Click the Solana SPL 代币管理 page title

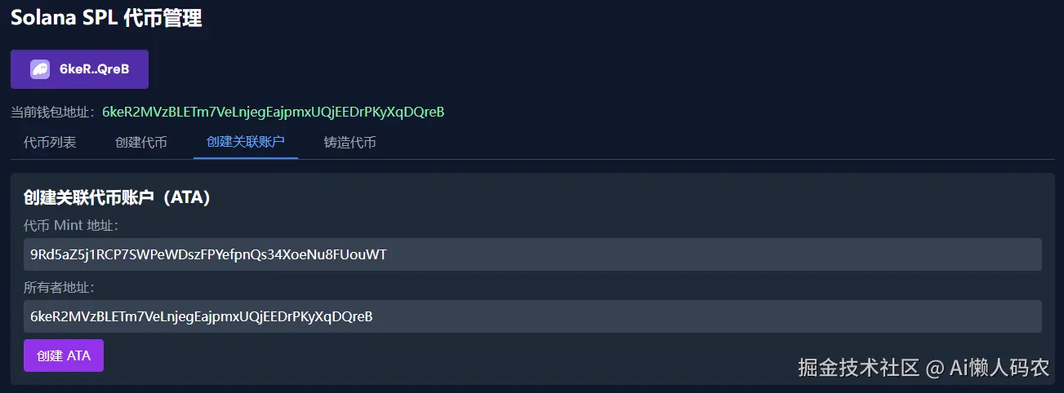(106, 18)
